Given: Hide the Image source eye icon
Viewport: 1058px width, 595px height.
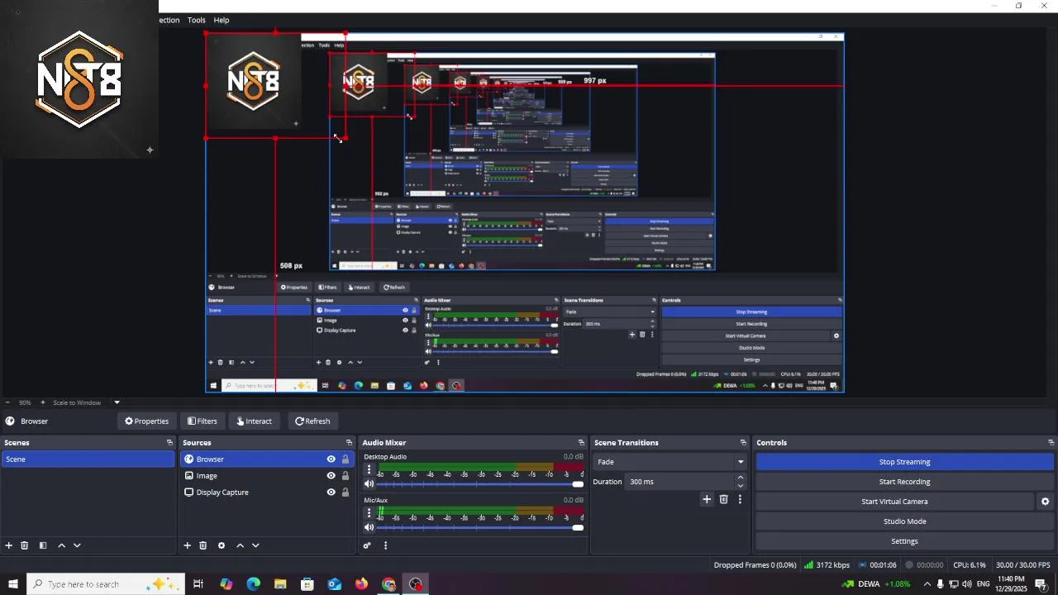Looking at the screenshot, I should coord(331,476).
